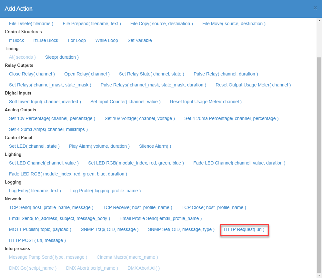The image size is (322, 279).
Task: Add Set LED( channel, state ) action
Action: coord(34,146)
